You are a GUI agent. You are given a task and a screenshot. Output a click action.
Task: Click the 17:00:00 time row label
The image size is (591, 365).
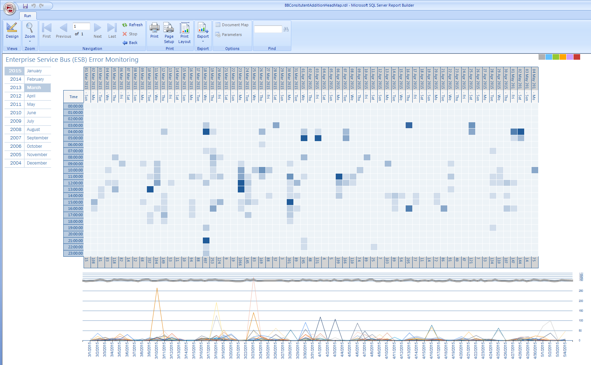[73, 215]
